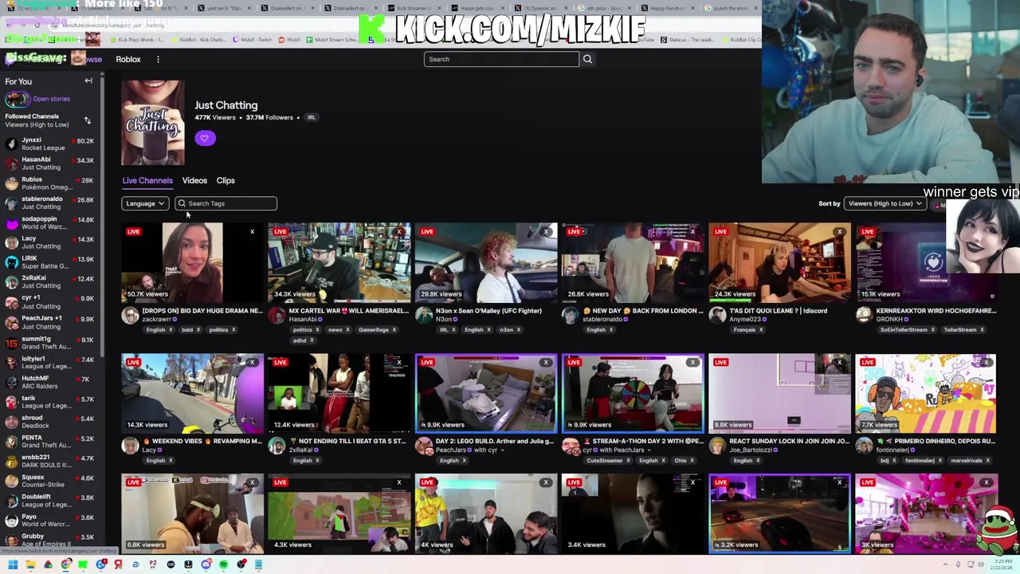
Task: Click the GRONKH channel avatar
Action: [863, 316]
